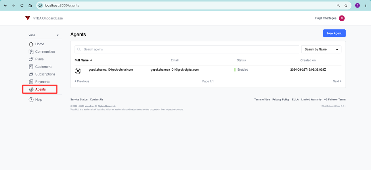
Task: Click the Enabled status cell
Action: [241, 70]
